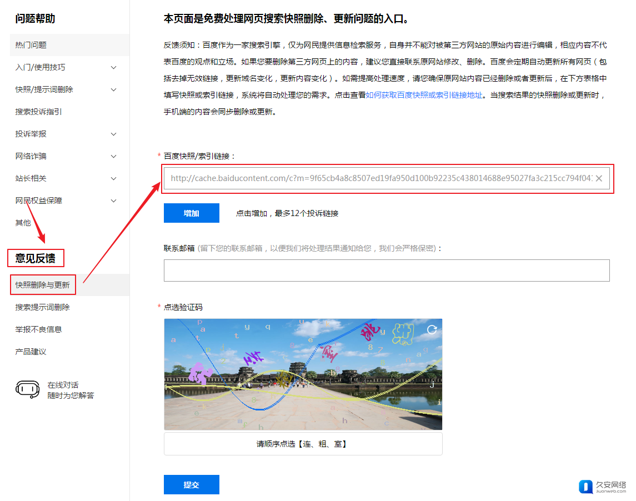636x501 pixels.
Task: Open the 如何获取百度快照或索引链接地址 link
Action: click(424, 95)
